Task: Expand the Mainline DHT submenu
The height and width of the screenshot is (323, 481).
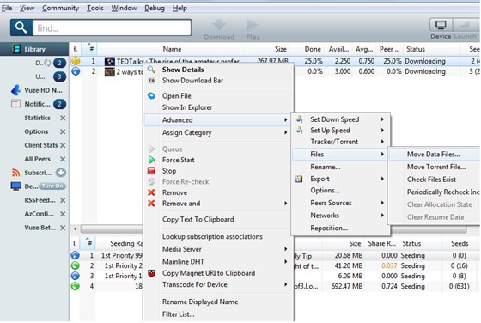Action: point(285,262)
